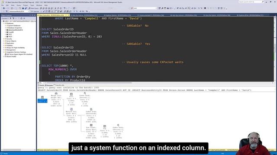The height and width of the screenshot is (155, 277).
Task: Open the View menu
Action: pyautogui.click(x=13, y=5)
